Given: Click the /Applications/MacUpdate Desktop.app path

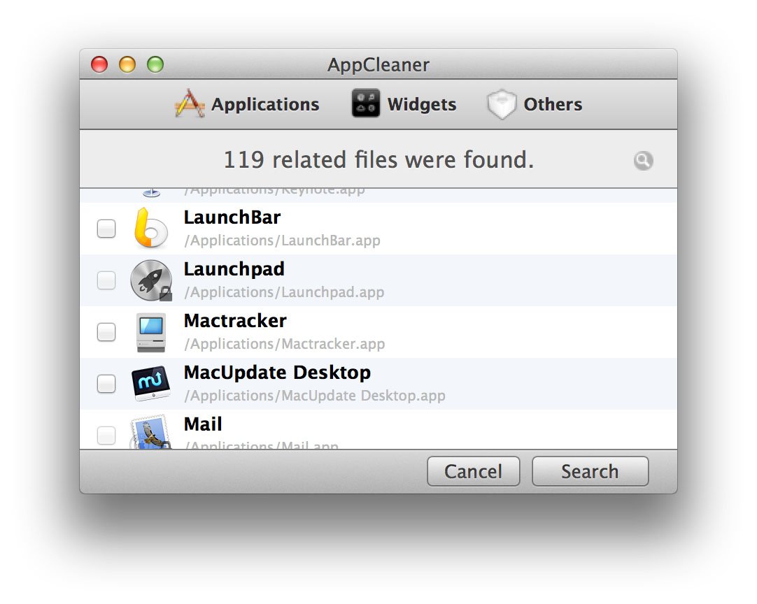Looking at the screenshot, I should click(x=315, y=396).
